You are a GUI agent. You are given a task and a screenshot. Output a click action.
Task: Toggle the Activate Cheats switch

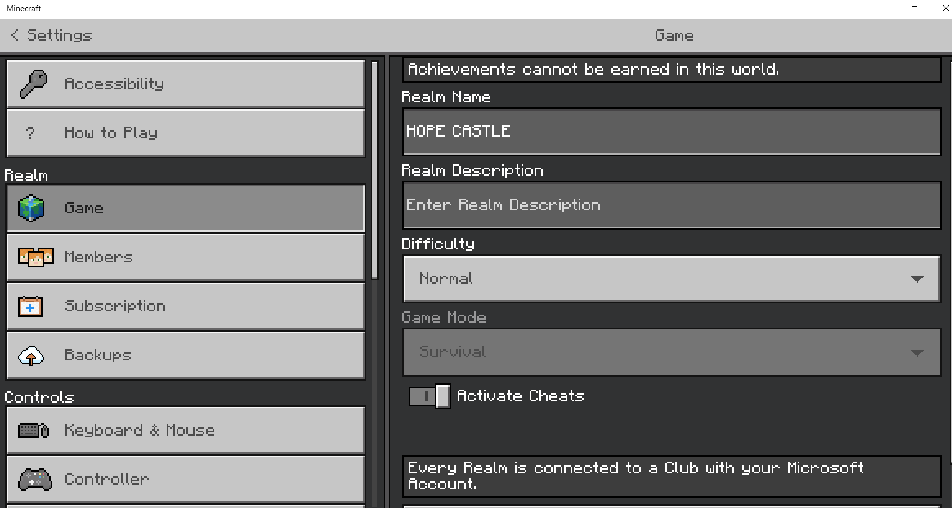[429, 396]
